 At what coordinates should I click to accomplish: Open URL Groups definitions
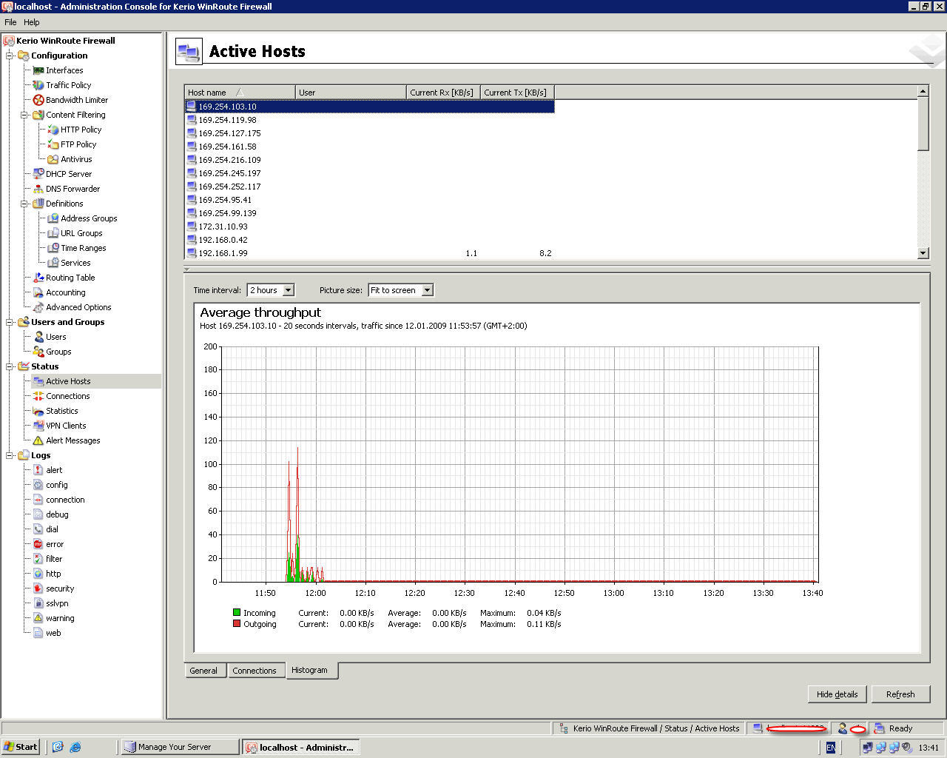(x=81, y=233)
